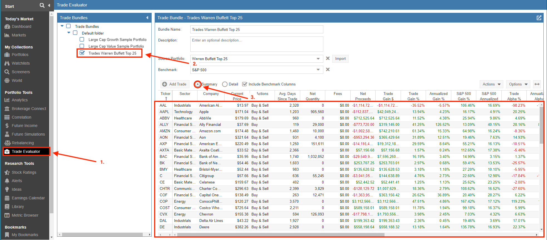Click the search magnifier icon in Start bar
The width and height of the screenshot is (547, 240).
42,5
